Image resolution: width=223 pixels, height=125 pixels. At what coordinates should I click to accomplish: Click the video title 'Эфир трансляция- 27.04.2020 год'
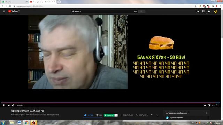coord(28,111)
